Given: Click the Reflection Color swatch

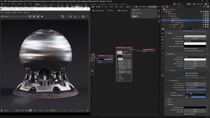Looking at the screenshot, I should pyautogui.click(x=195, y=59).
